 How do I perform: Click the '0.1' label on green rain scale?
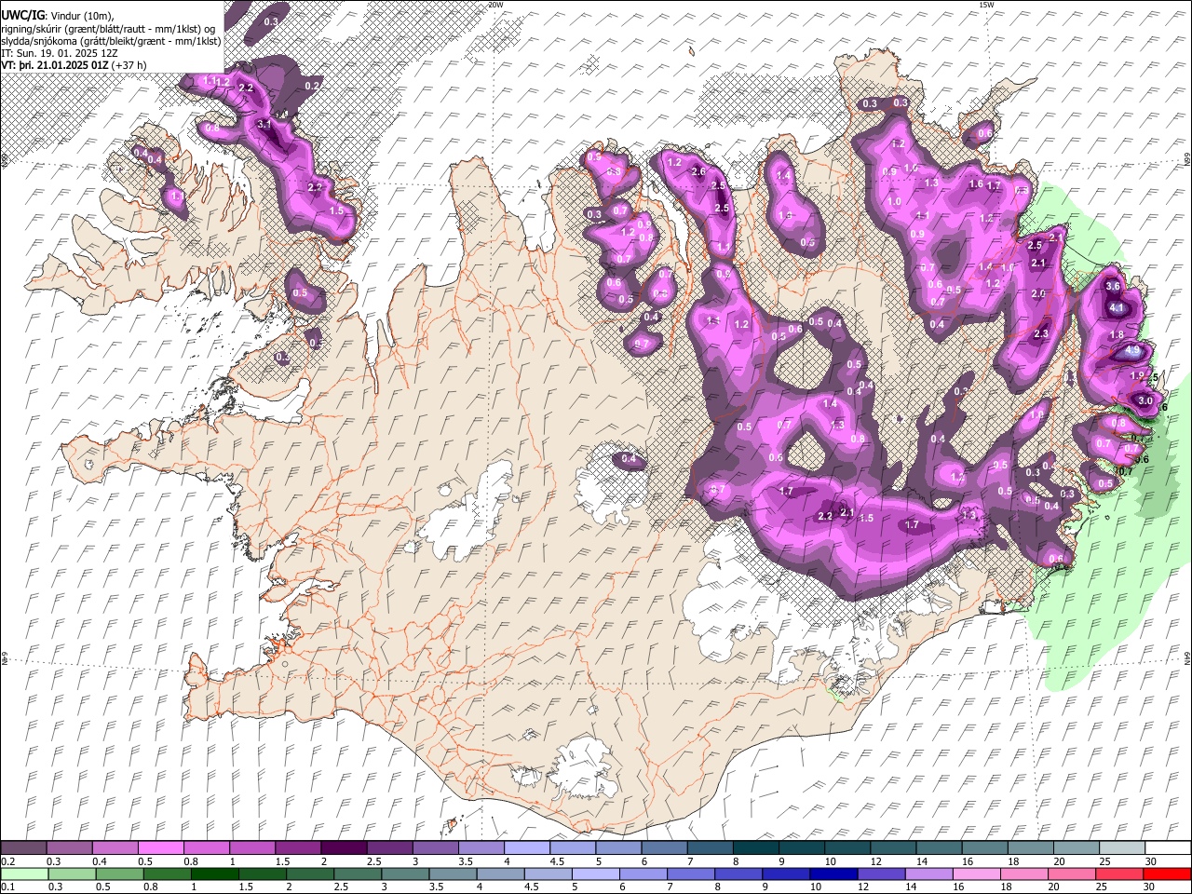click(7, 887)
